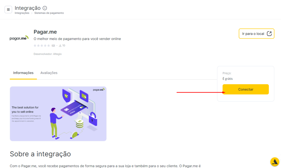Switch to the Avaliações tab

[x=49, y=73]
